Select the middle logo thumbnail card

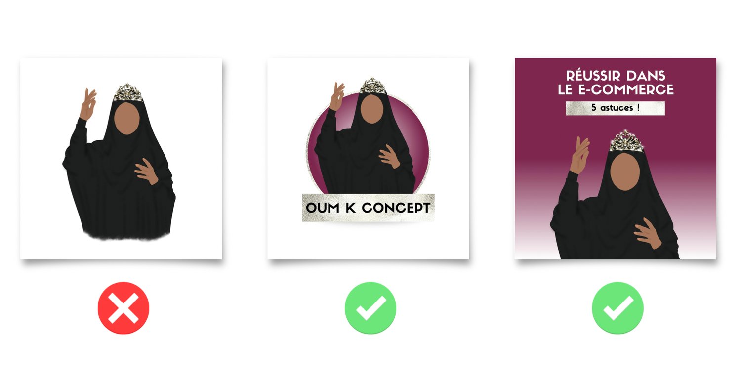tap(368, 159)
